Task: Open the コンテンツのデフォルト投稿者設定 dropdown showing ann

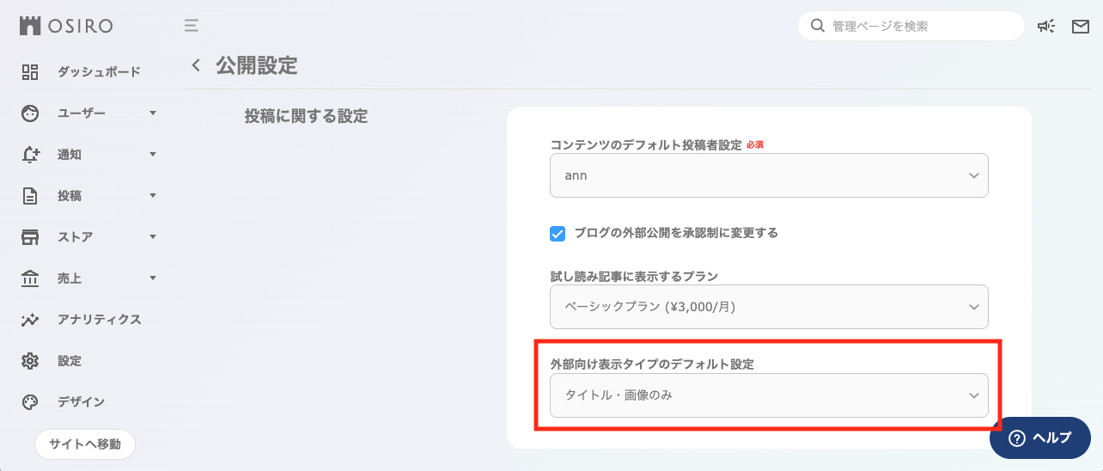Action: 769,175
